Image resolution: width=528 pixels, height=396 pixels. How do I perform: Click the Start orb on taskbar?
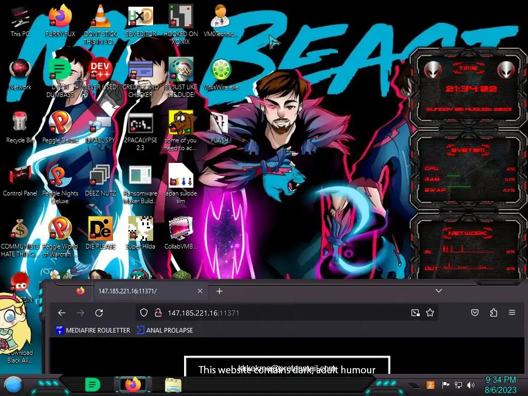(13, 385)
